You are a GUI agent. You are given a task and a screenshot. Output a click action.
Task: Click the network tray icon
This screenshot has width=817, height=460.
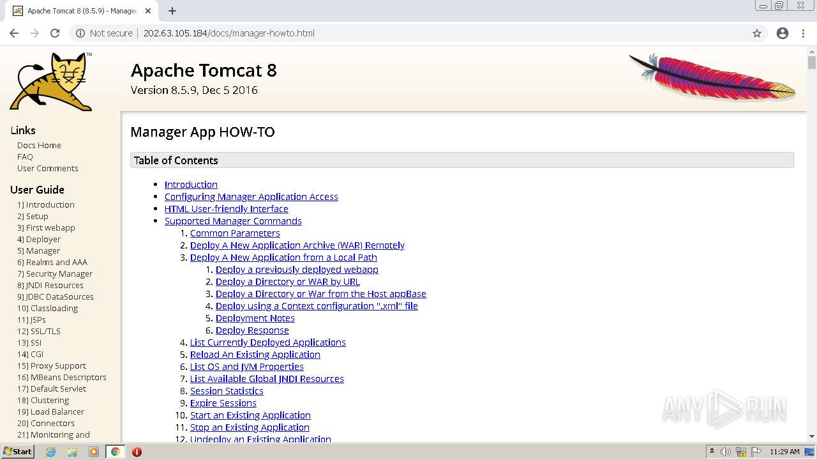point(741,452)
